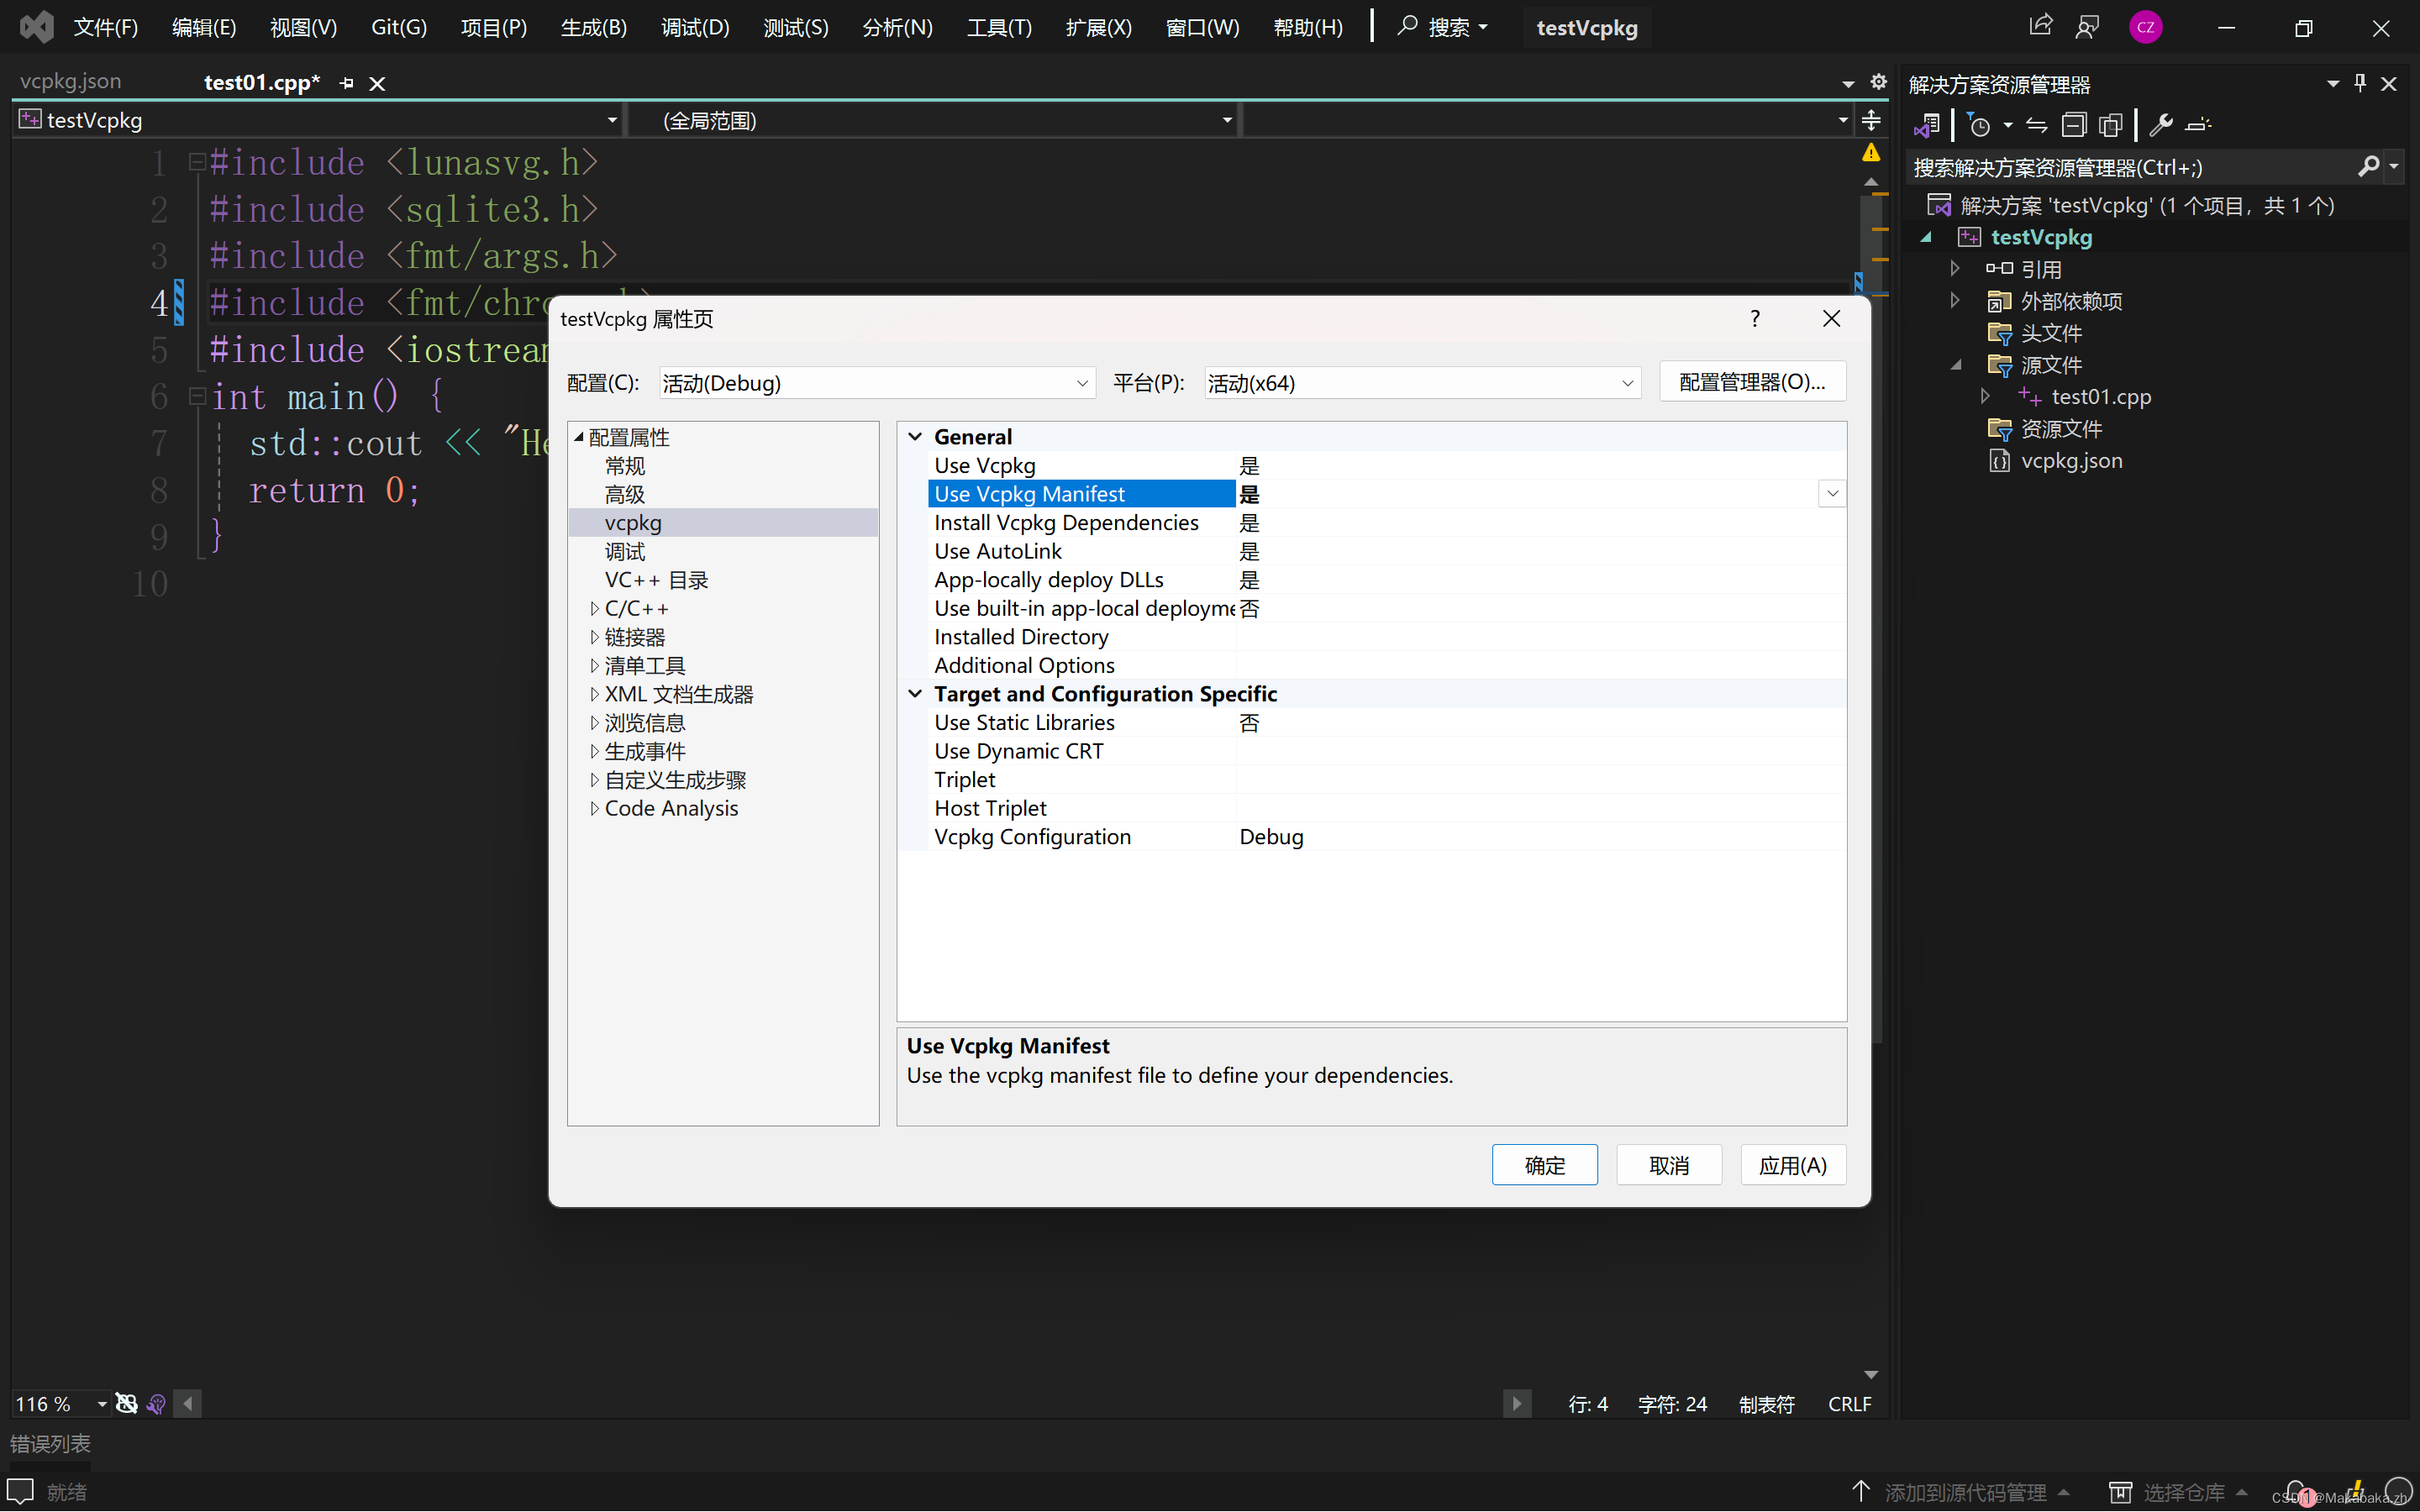Collapse all nodes in Solution Explorer
The image size is (2420, 1512).
(2074, 125)
